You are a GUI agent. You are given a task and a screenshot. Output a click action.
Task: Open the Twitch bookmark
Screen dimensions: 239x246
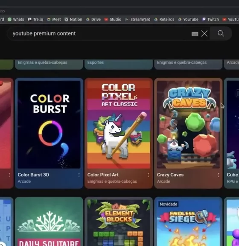point(210,20)
